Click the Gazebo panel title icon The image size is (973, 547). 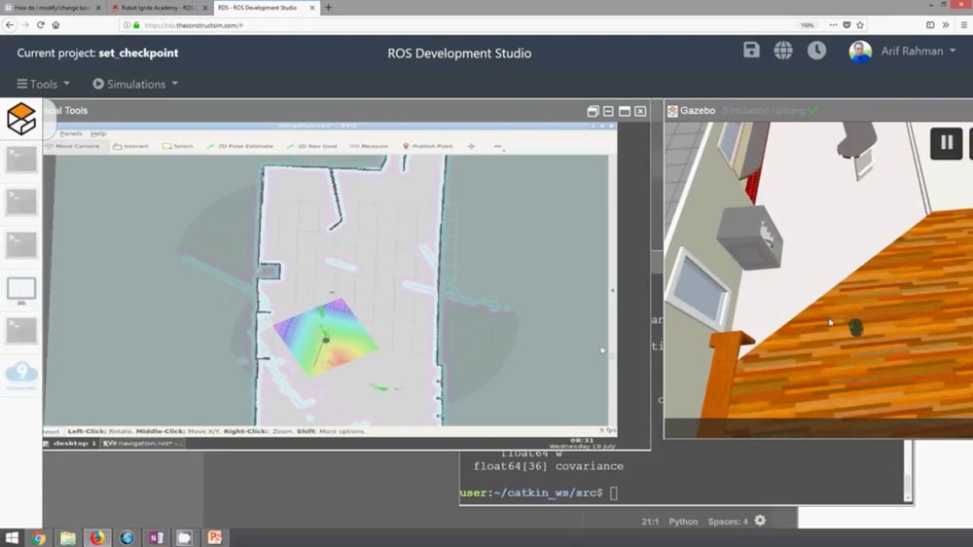pos(672,111)
